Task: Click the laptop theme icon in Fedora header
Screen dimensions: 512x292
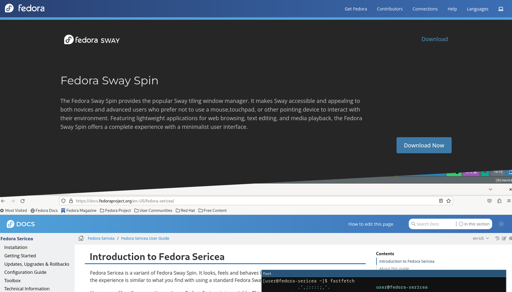Action: [501, 9]
